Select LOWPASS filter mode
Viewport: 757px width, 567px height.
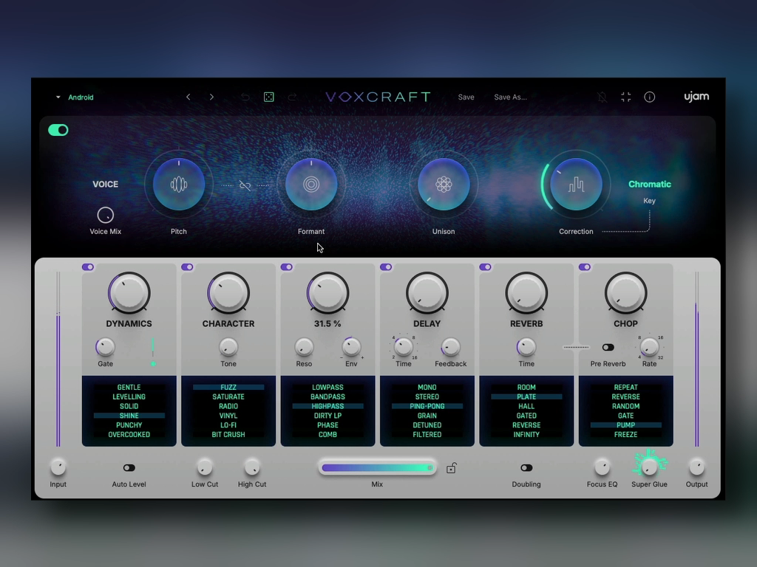click(327, 387)
